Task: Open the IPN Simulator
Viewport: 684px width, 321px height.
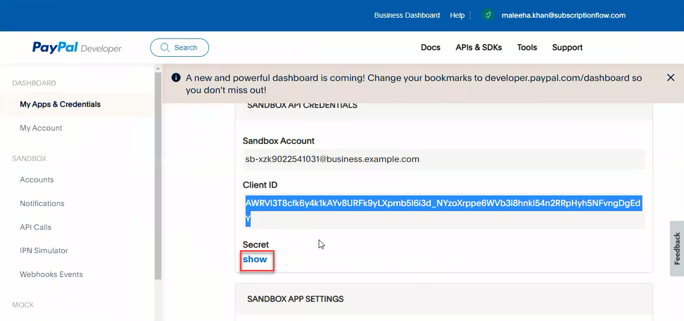Action: pos(44,251)
